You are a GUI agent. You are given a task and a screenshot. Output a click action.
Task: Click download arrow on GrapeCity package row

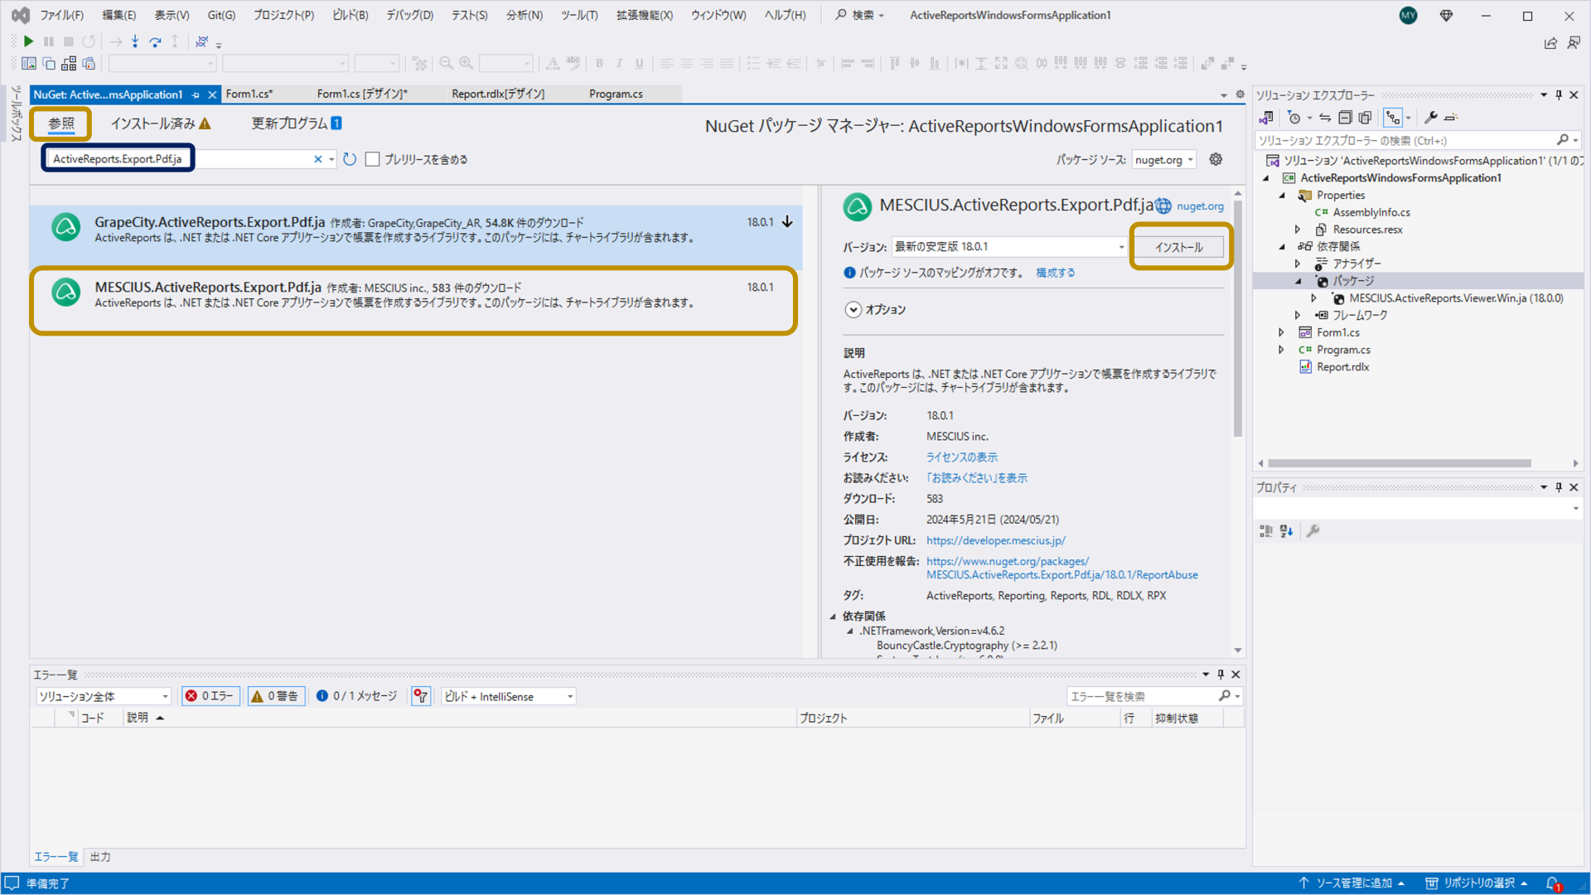(x=787, y=222)
